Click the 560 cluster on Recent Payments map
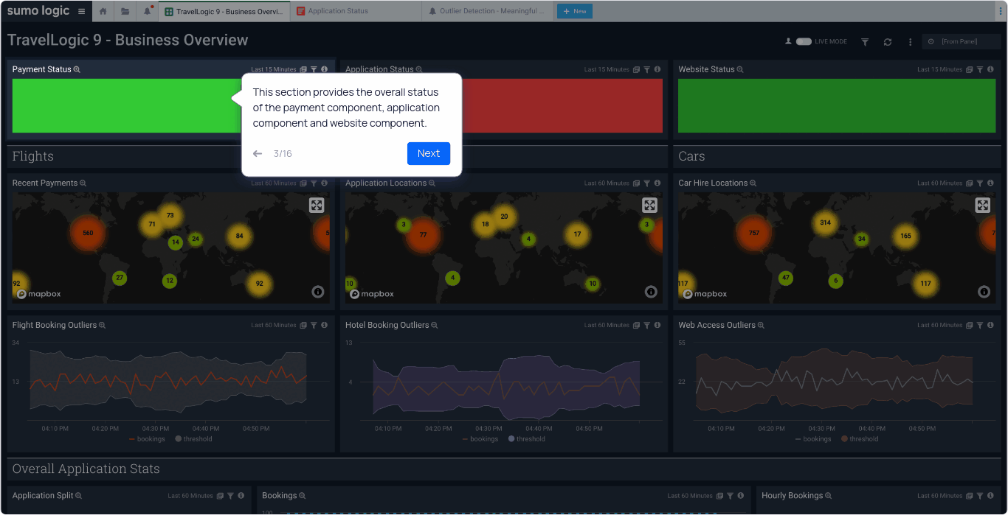 point(88,233)
